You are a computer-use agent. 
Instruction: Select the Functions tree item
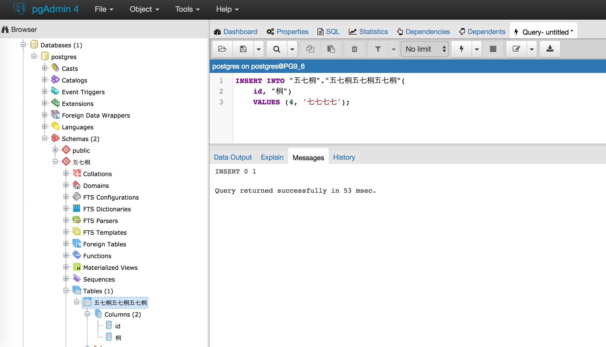point(97,256)
